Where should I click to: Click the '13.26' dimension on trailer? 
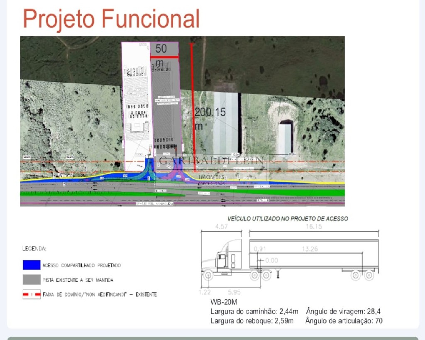310,249
